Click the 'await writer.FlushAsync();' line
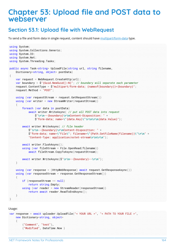The height and width of the screenshot is (248, 175). pos(43,145)
